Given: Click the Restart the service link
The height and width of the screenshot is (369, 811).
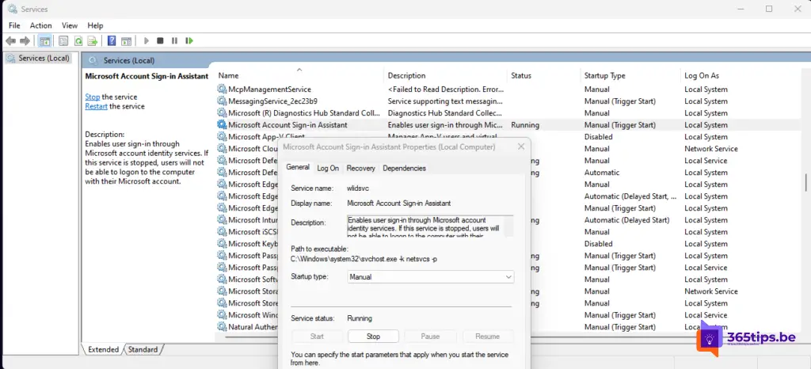Looking at the screenshot, I should coord(96,106).
